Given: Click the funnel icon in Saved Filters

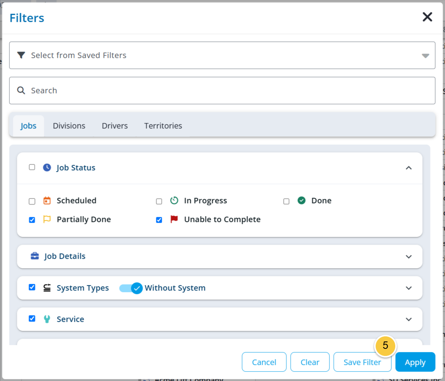Looking at the screenshot, I should click(21, 55).
